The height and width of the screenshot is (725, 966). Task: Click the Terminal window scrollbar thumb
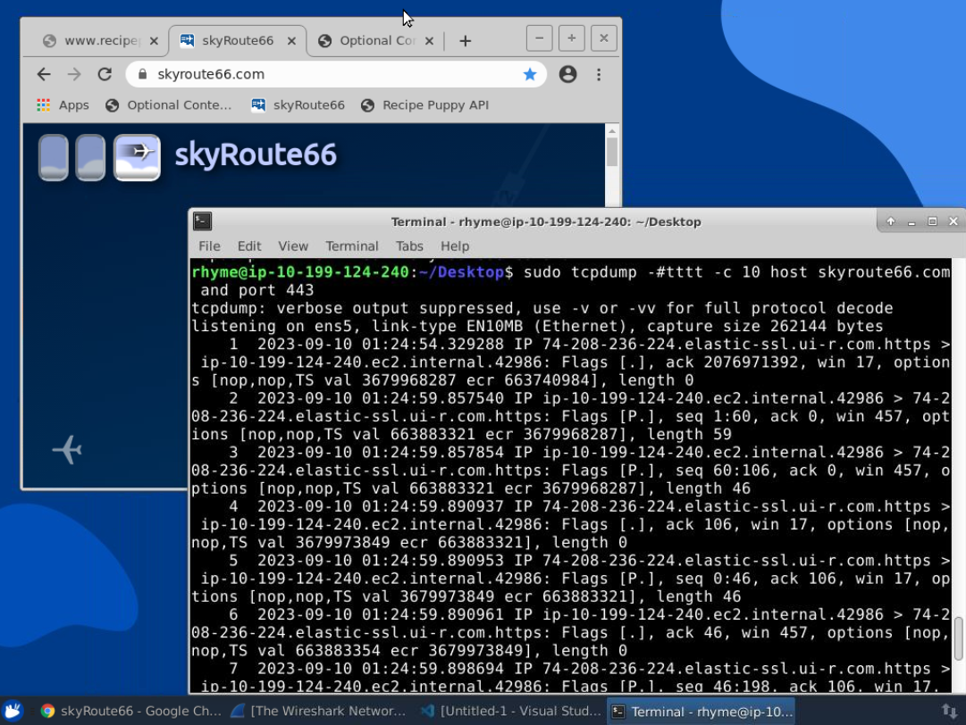(x=959, y=638)
